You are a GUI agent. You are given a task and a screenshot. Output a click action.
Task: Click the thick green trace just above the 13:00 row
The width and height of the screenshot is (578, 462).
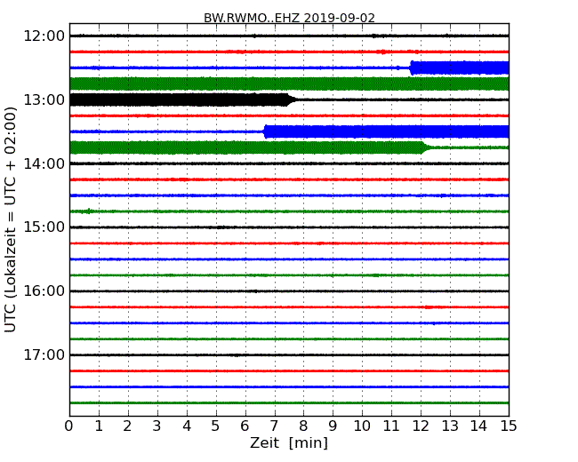pyautogui.click(x=289, y=84)
